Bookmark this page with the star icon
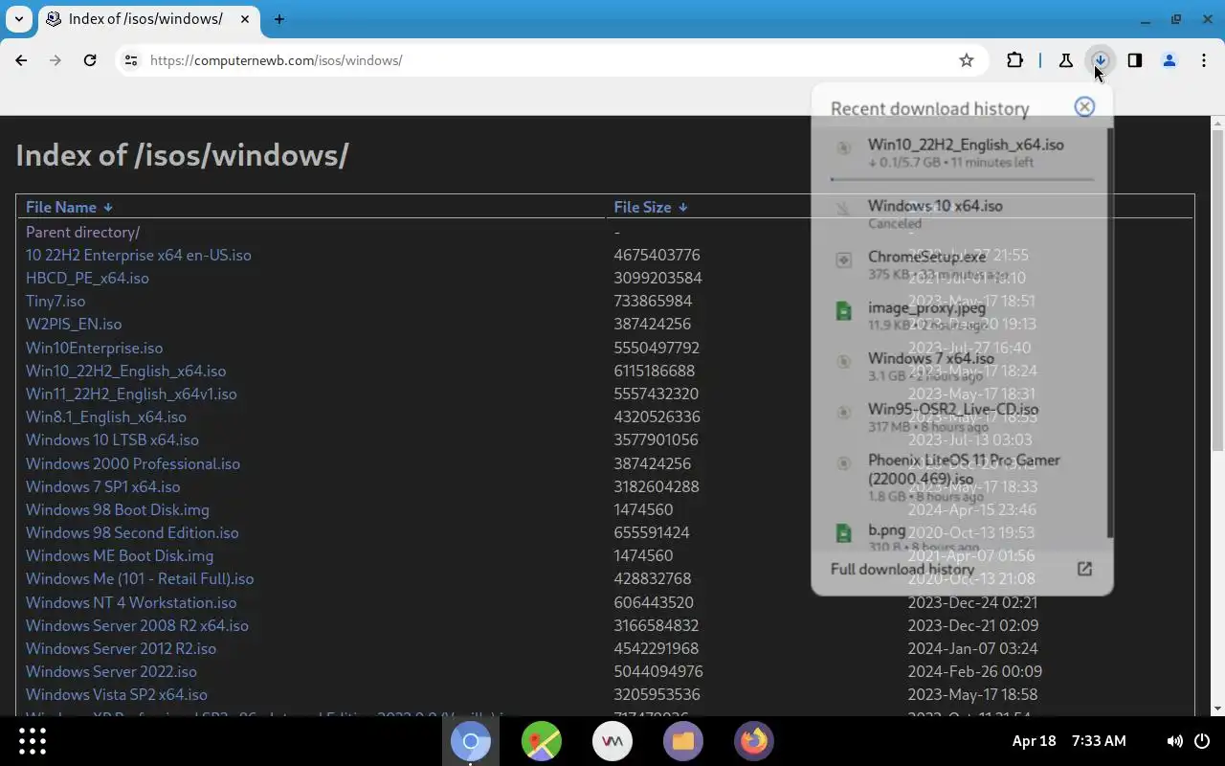Image resolution: width=1225 pixels, height=766 pixels. (x=967, y=60)
